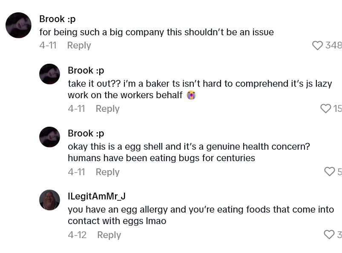Like the egg shell health concern reply
342x253 pixels.
(329, 171)
